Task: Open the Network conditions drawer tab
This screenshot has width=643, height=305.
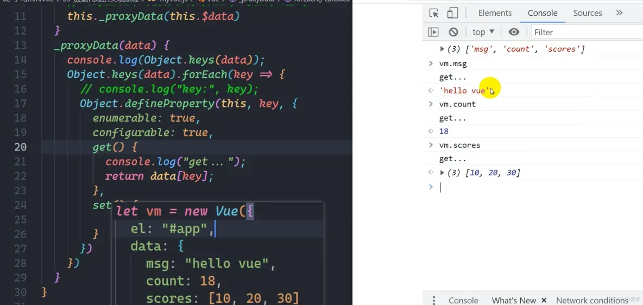Action: tap(592, 301)
